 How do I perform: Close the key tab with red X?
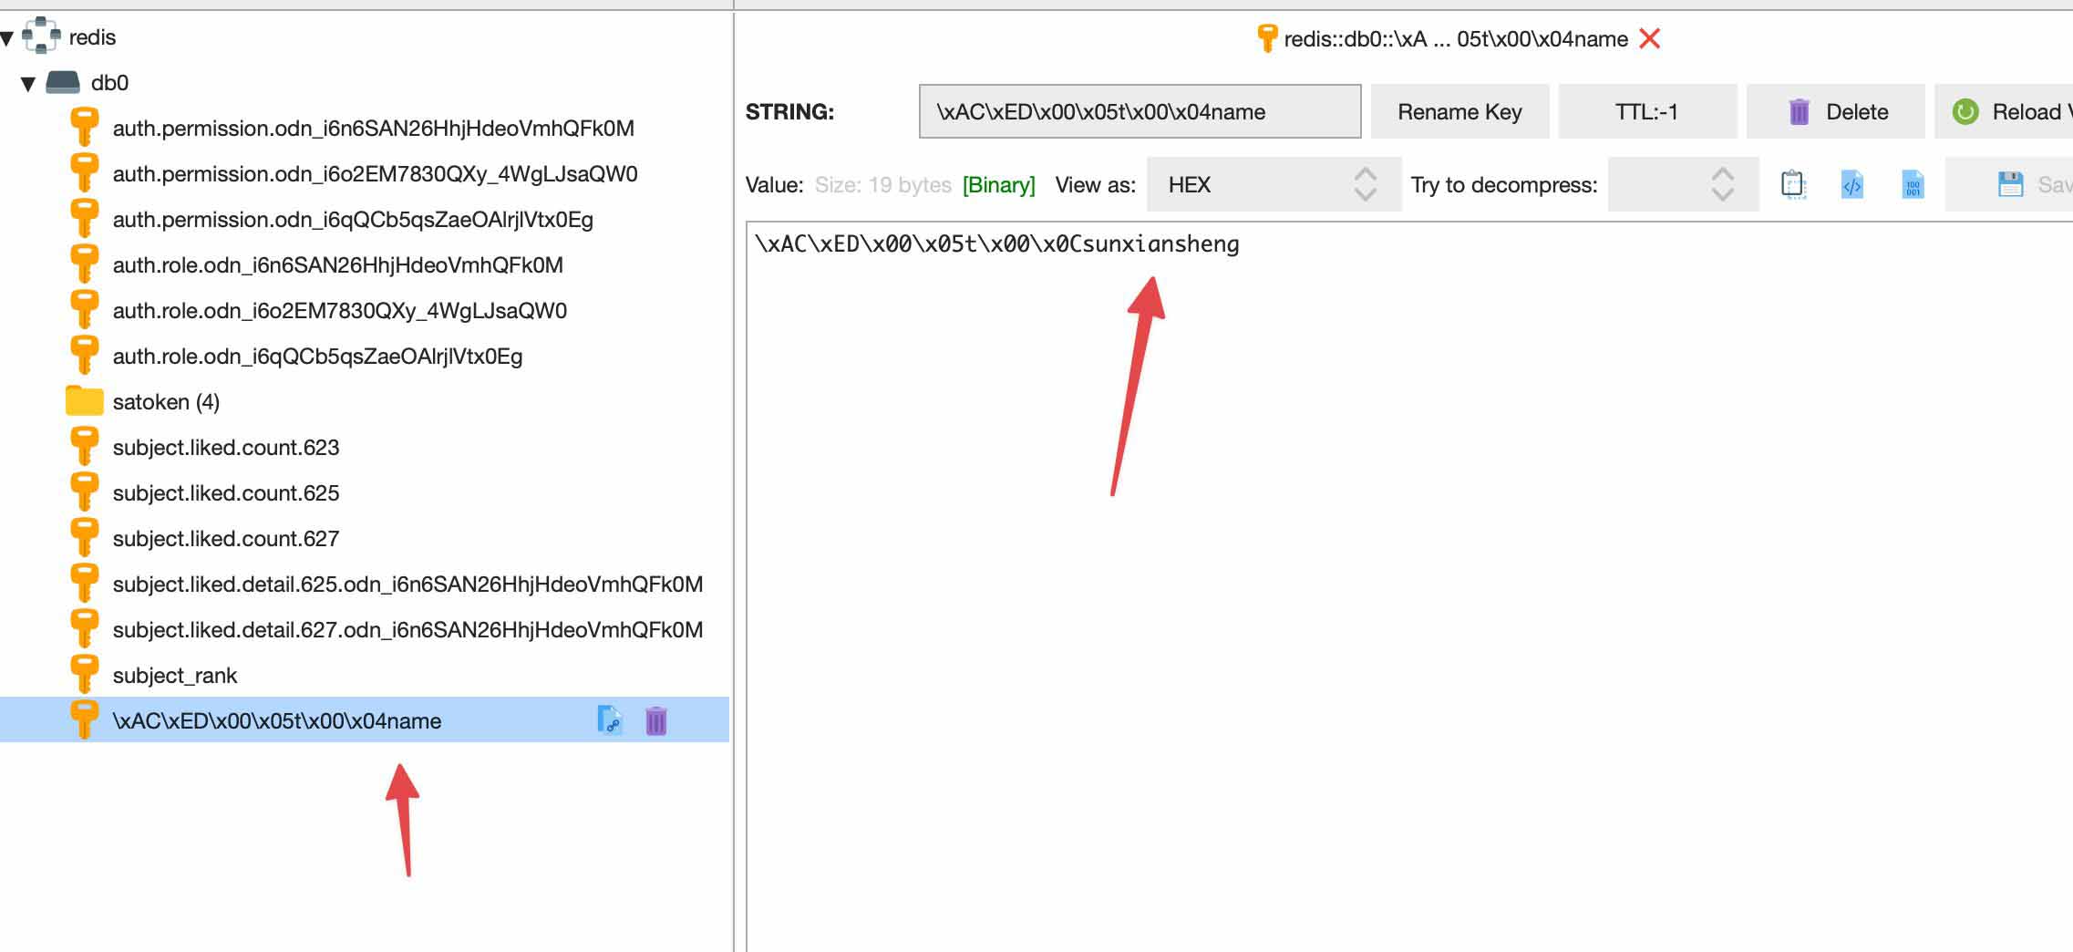[x=1649, y=39]
